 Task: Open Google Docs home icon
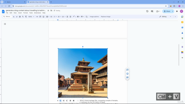3,12
